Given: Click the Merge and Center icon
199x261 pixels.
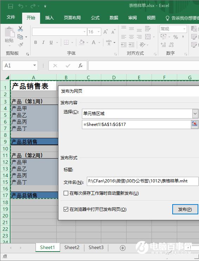Looking at the screenshot, I should tap(148, 36).
